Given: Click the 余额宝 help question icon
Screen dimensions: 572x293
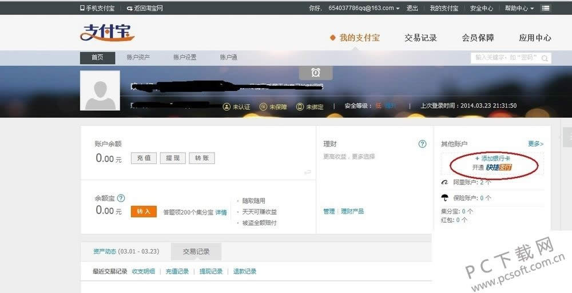Looking at the screenshot, I should tap(121, 198).
